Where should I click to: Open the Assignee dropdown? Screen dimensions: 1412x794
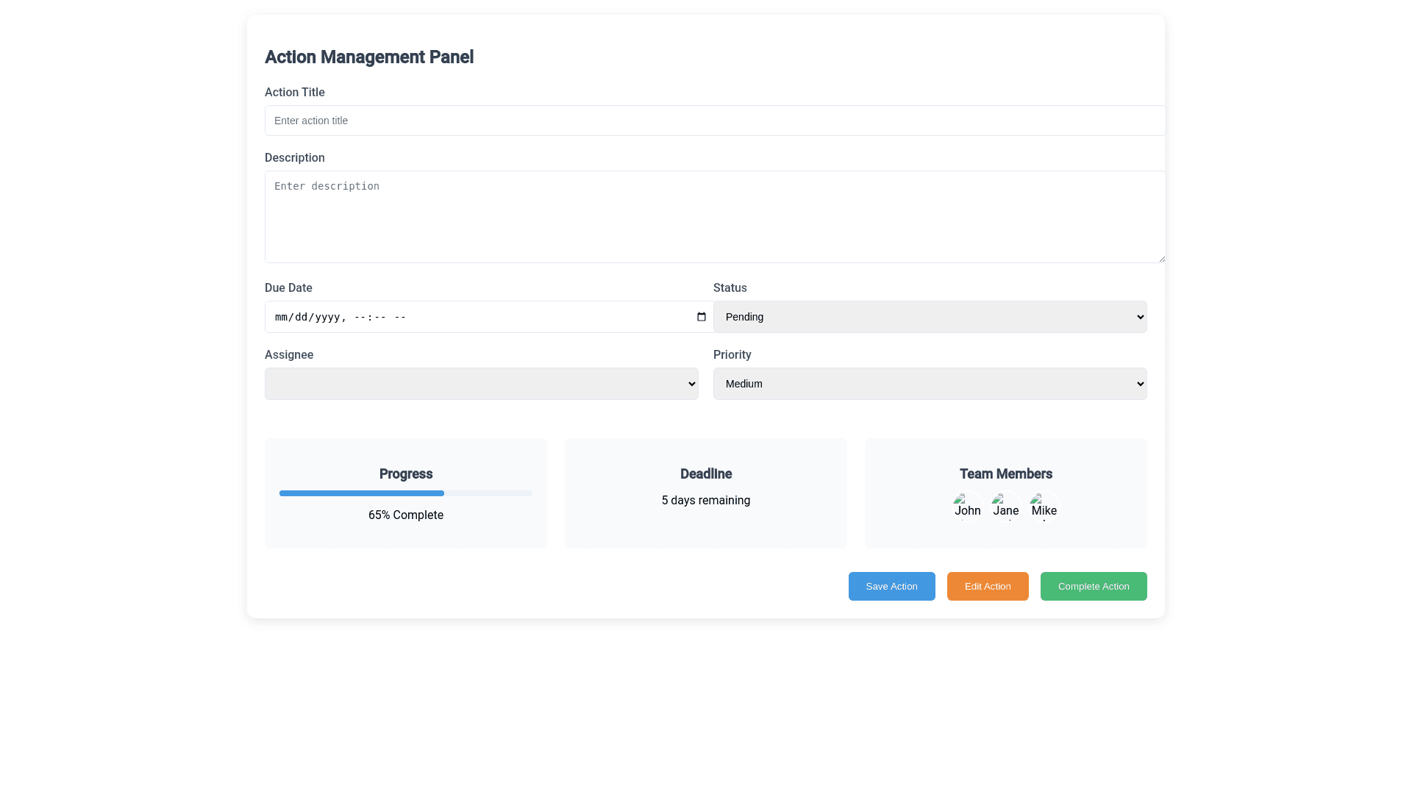(x=481, y=383)
